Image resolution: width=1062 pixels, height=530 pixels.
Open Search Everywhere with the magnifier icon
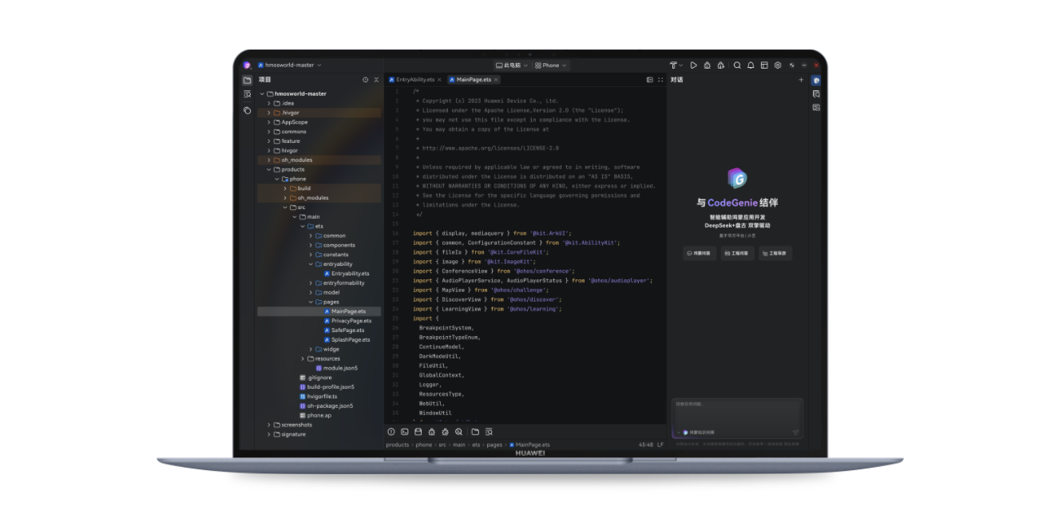click(x=736, y=65)
